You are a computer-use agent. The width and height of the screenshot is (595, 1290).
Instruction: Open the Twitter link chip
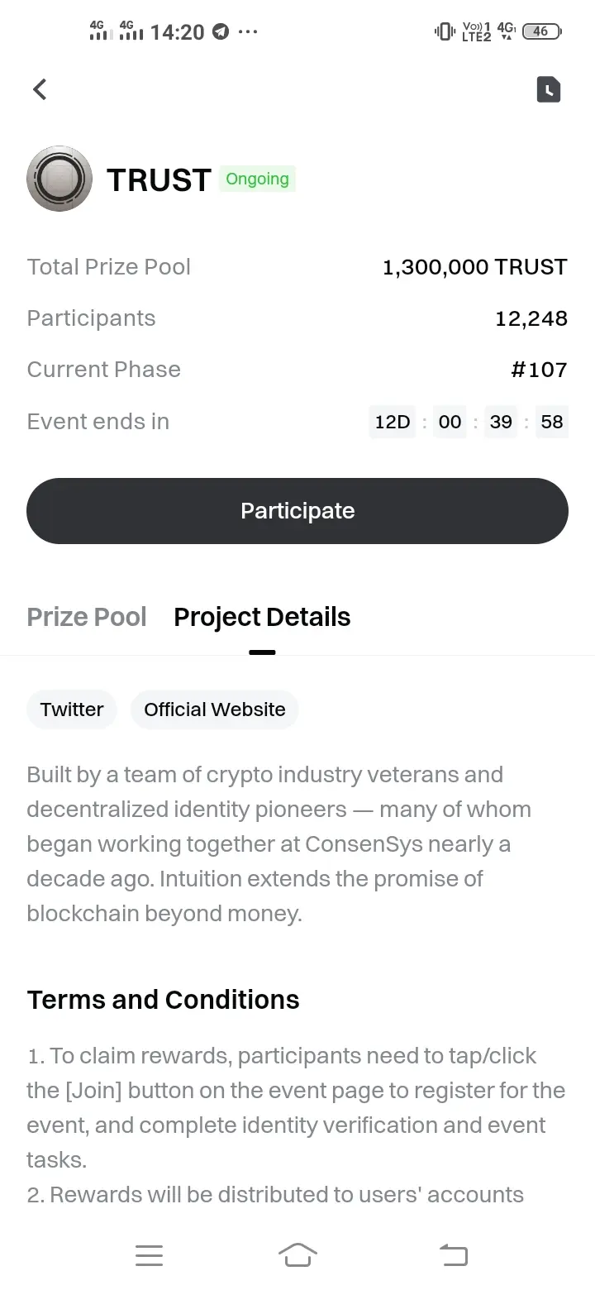[72, 709]
